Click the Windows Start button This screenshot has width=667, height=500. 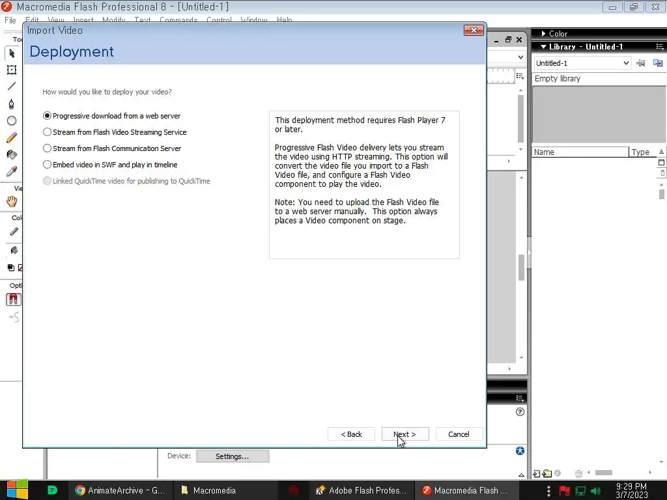17,490
